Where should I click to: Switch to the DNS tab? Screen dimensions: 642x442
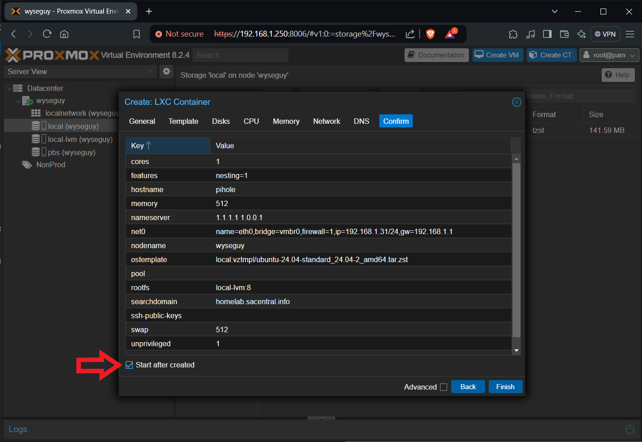(x=361, y=121)
